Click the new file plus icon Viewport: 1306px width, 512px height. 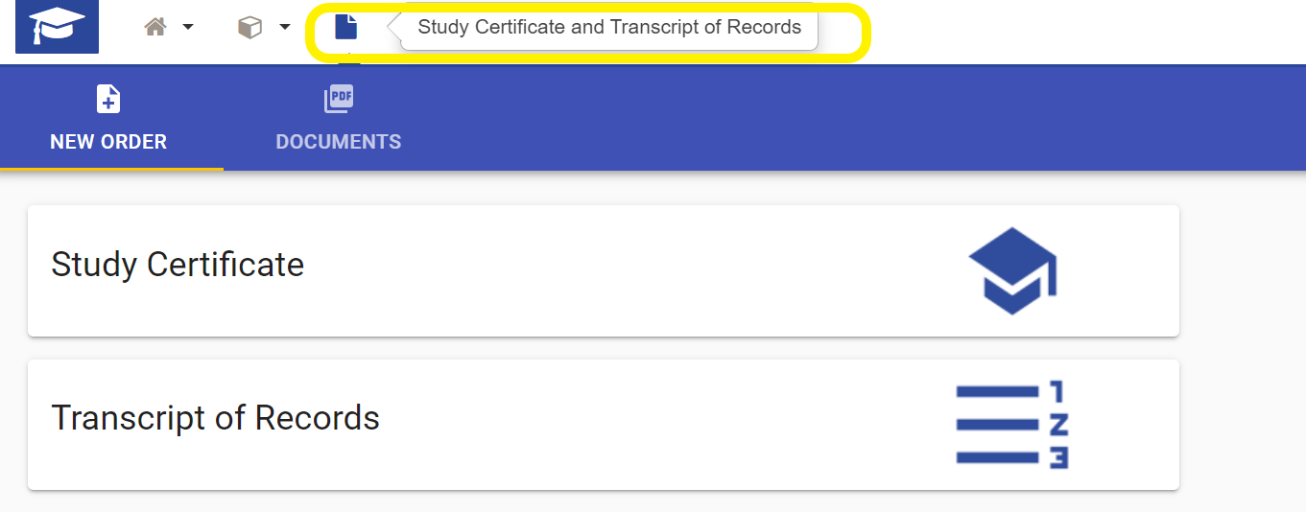108,99
